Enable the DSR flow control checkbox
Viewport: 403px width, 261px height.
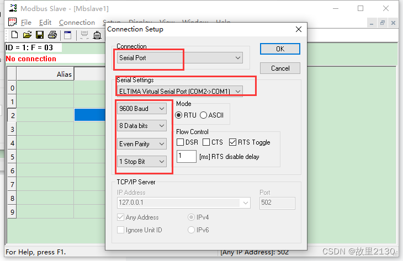[x=180, y=142]
